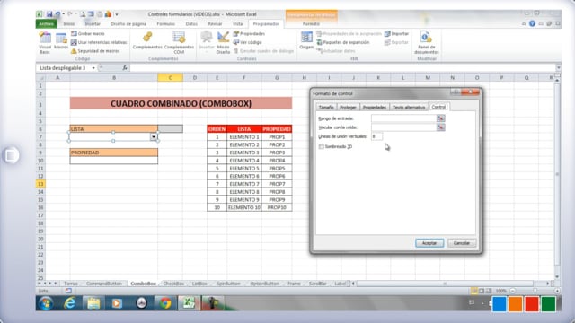Click Aceptar in Formato de control
The width and height of the screenshot is (575, 323).
point(429,243)
